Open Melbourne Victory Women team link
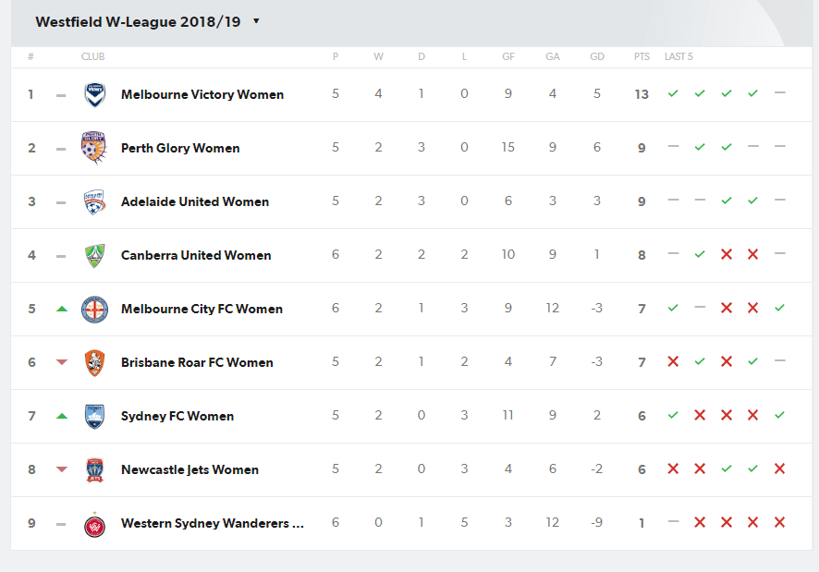The image size is (819, 572). (x=202, y=94)
